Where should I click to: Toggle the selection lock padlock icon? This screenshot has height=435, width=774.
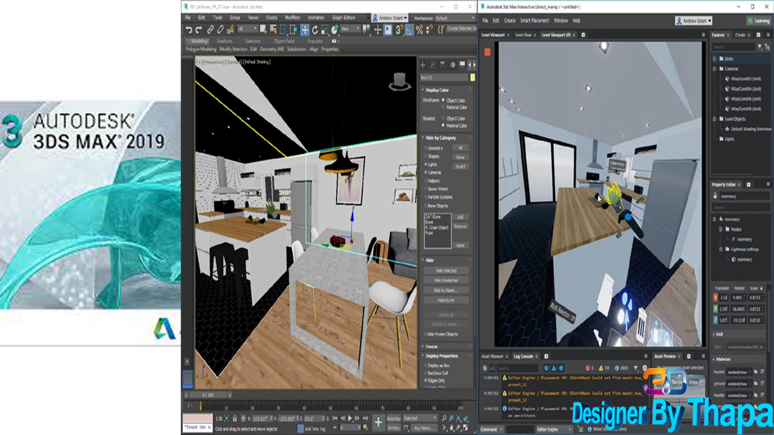[235, 418]
